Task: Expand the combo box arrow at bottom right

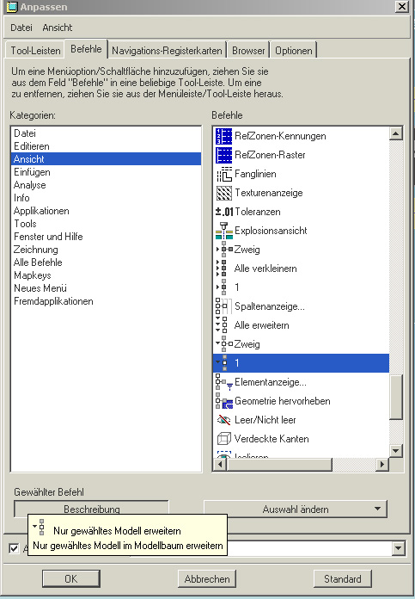Action: [x=398, y=548]
